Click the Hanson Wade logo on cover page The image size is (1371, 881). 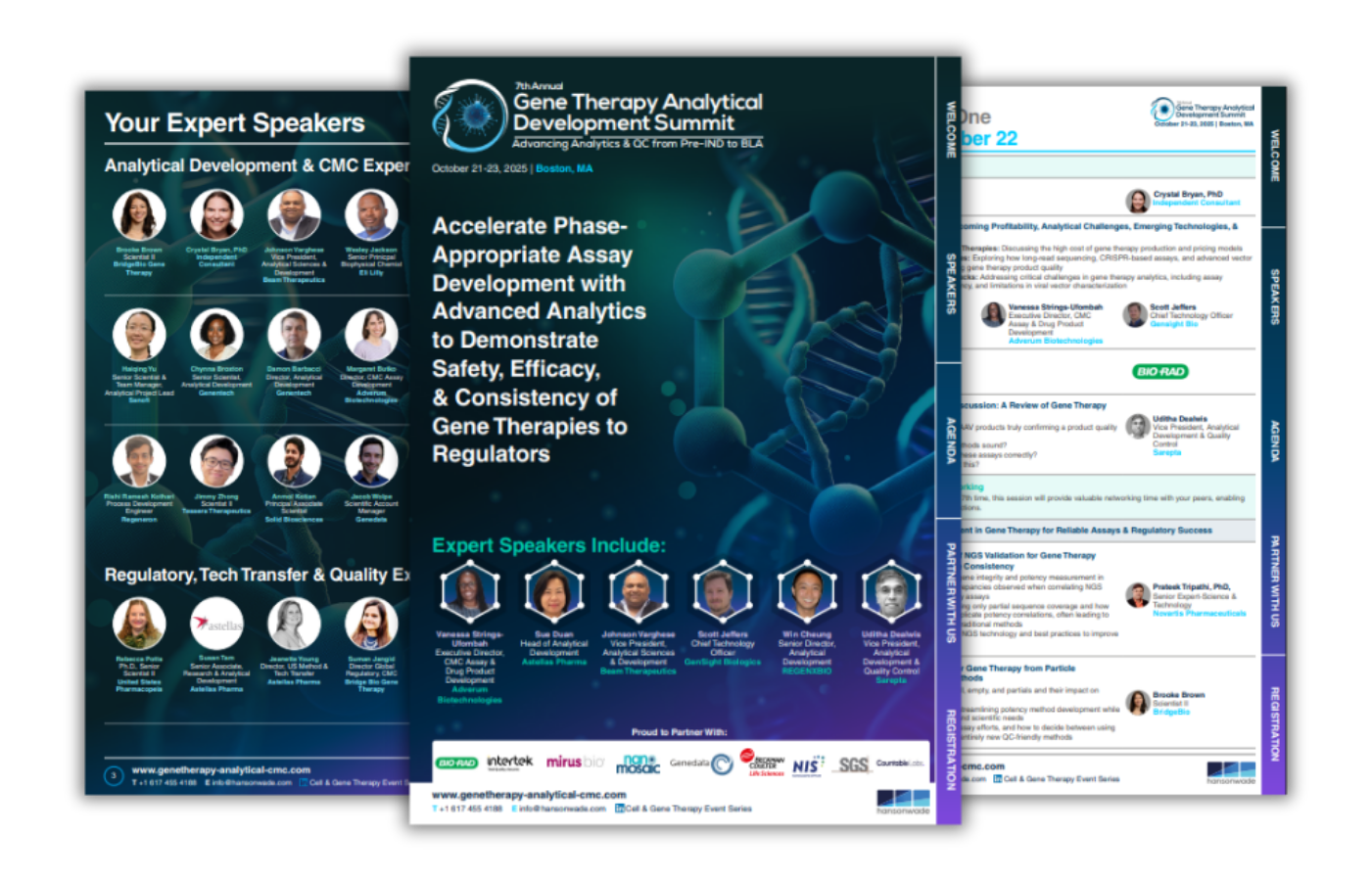[902, 802]
